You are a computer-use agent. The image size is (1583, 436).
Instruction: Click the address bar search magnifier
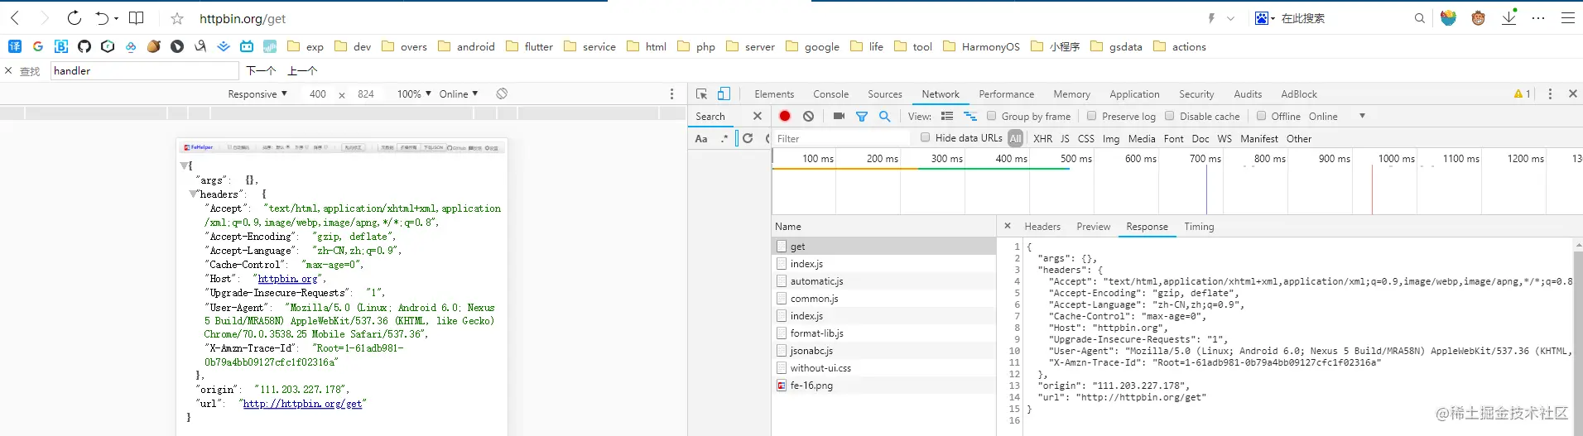pyautogui.click(x=1420, y=18)
